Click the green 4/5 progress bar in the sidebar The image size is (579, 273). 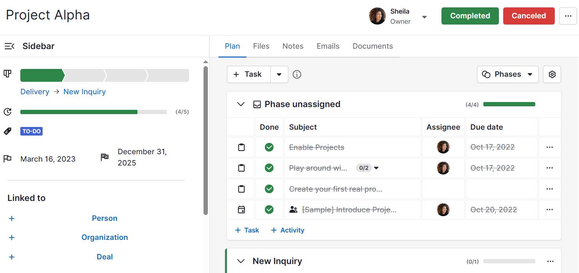point(78,112)
